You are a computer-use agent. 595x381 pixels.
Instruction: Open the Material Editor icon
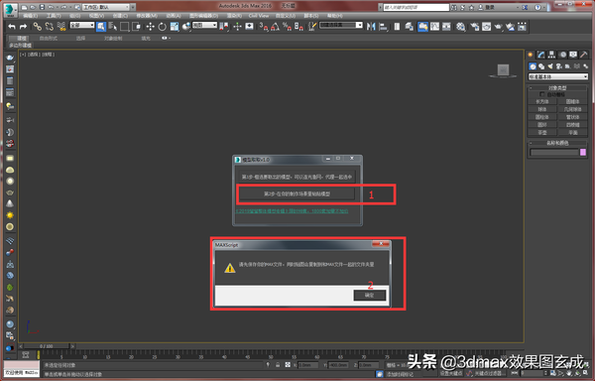[461, 27]
